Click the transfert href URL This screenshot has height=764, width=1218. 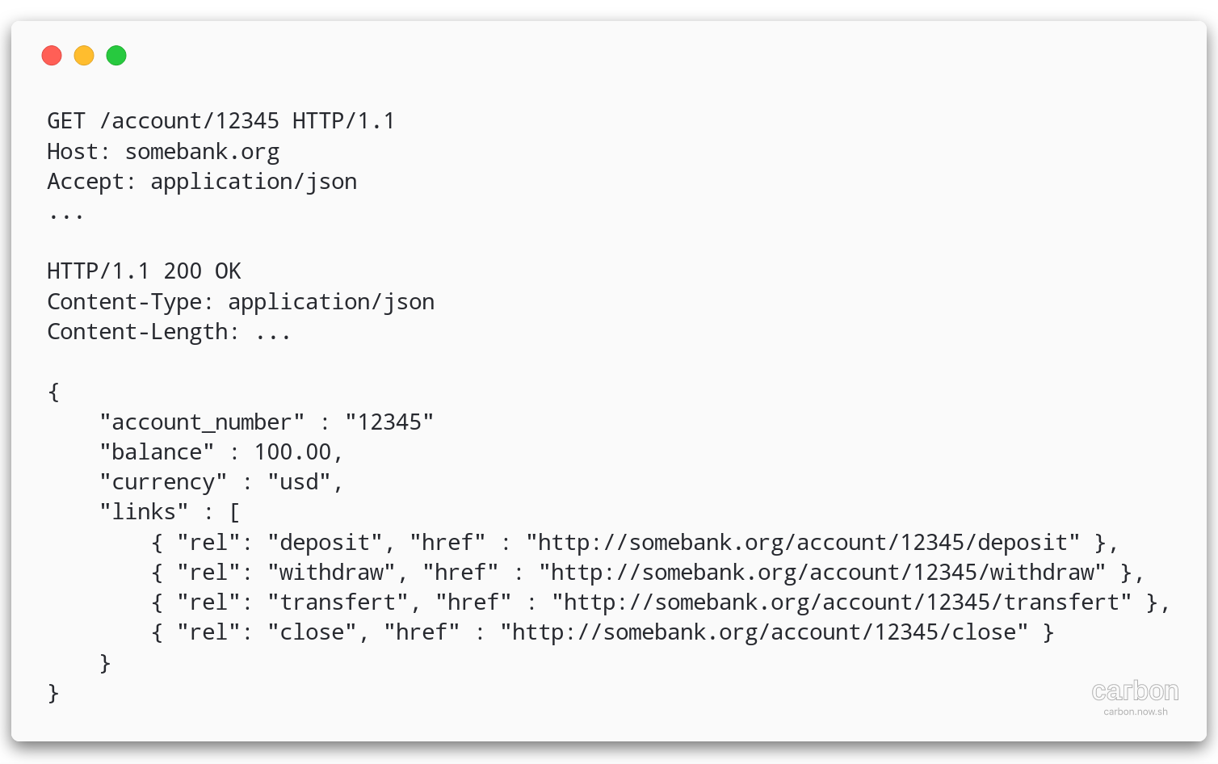(842, 602)
